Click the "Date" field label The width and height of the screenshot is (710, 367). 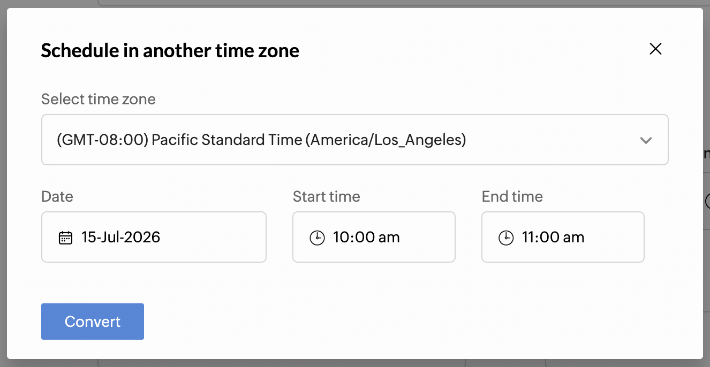(x=57, y=196)
